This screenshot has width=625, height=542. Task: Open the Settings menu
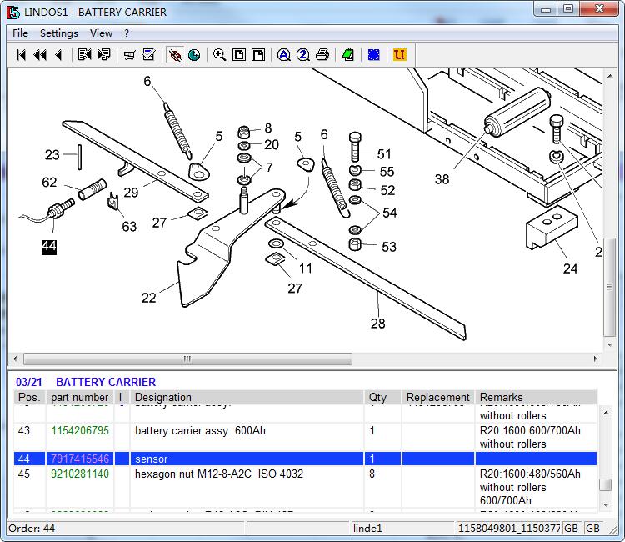click(59, 33)
